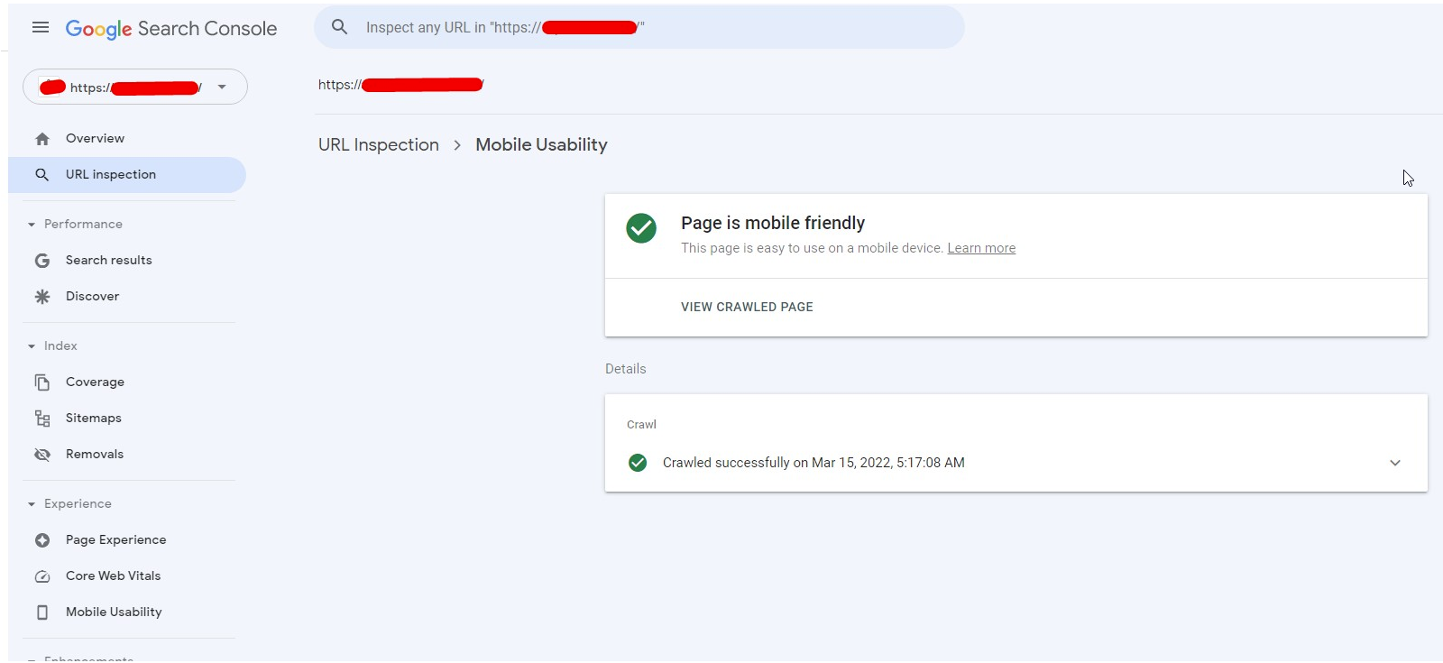
Task: Click the Search results Google G icon
Action: pyautogui.click(x=42, y=261)
